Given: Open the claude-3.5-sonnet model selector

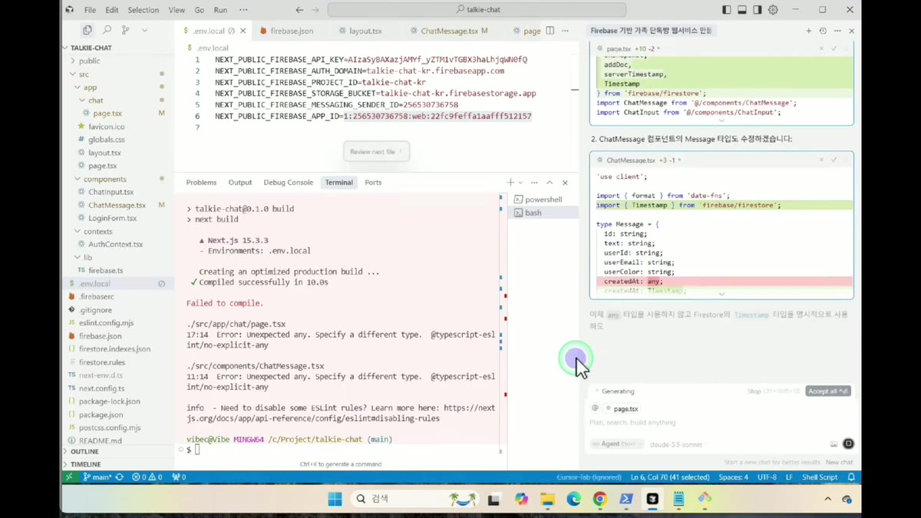Looking at the screenshot, I should (676, 444).
